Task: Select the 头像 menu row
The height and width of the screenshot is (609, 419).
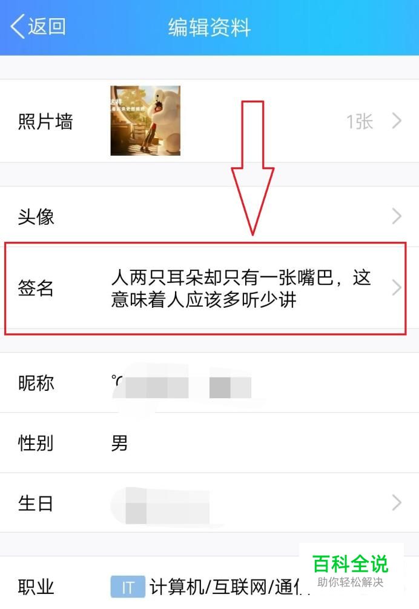Action: click(209, 216)
